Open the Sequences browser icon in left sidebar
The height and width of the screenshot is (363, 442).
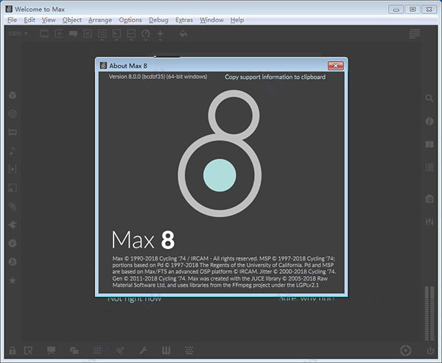pos(13,169)
